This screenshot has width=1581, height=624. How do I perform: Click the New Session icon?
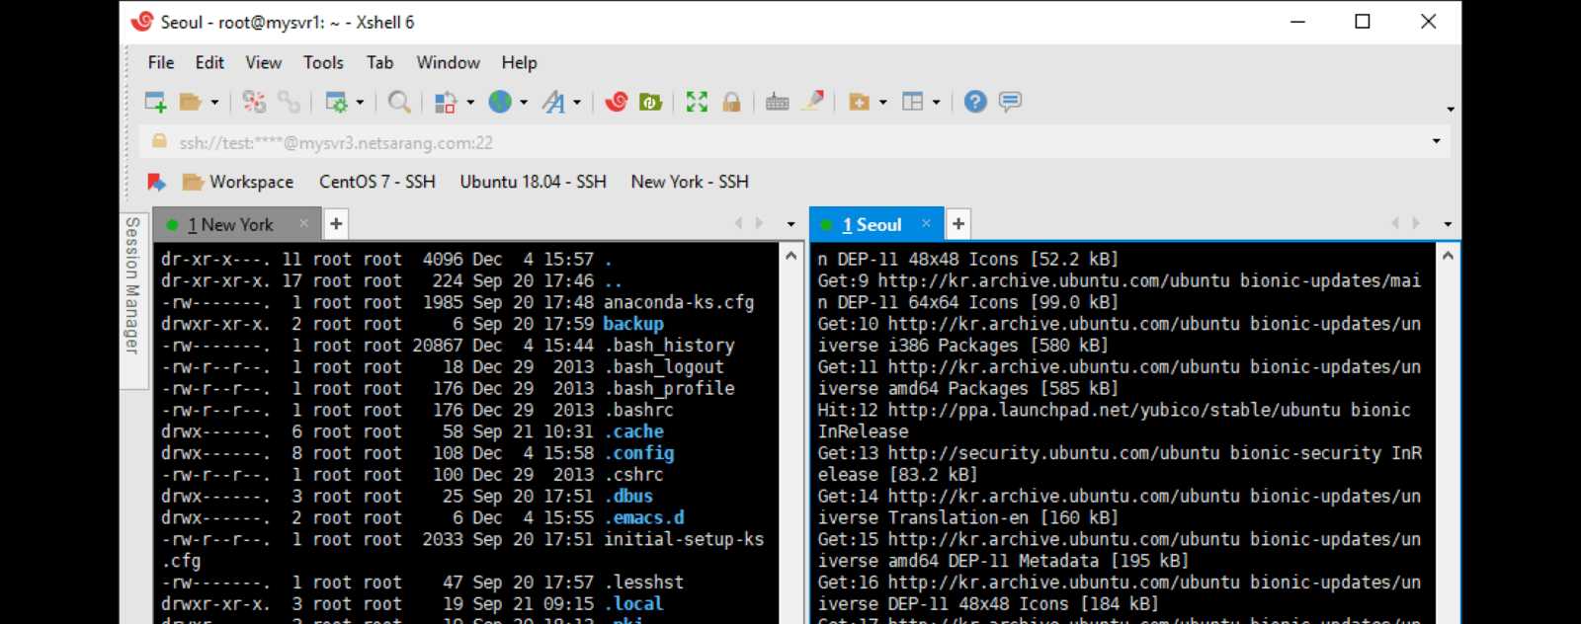[156, 102]
